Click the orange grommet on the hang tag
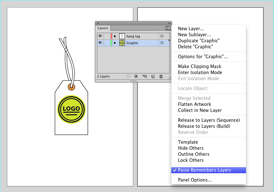This screenshot has width=274, height=192. click(x=71, y=87)
